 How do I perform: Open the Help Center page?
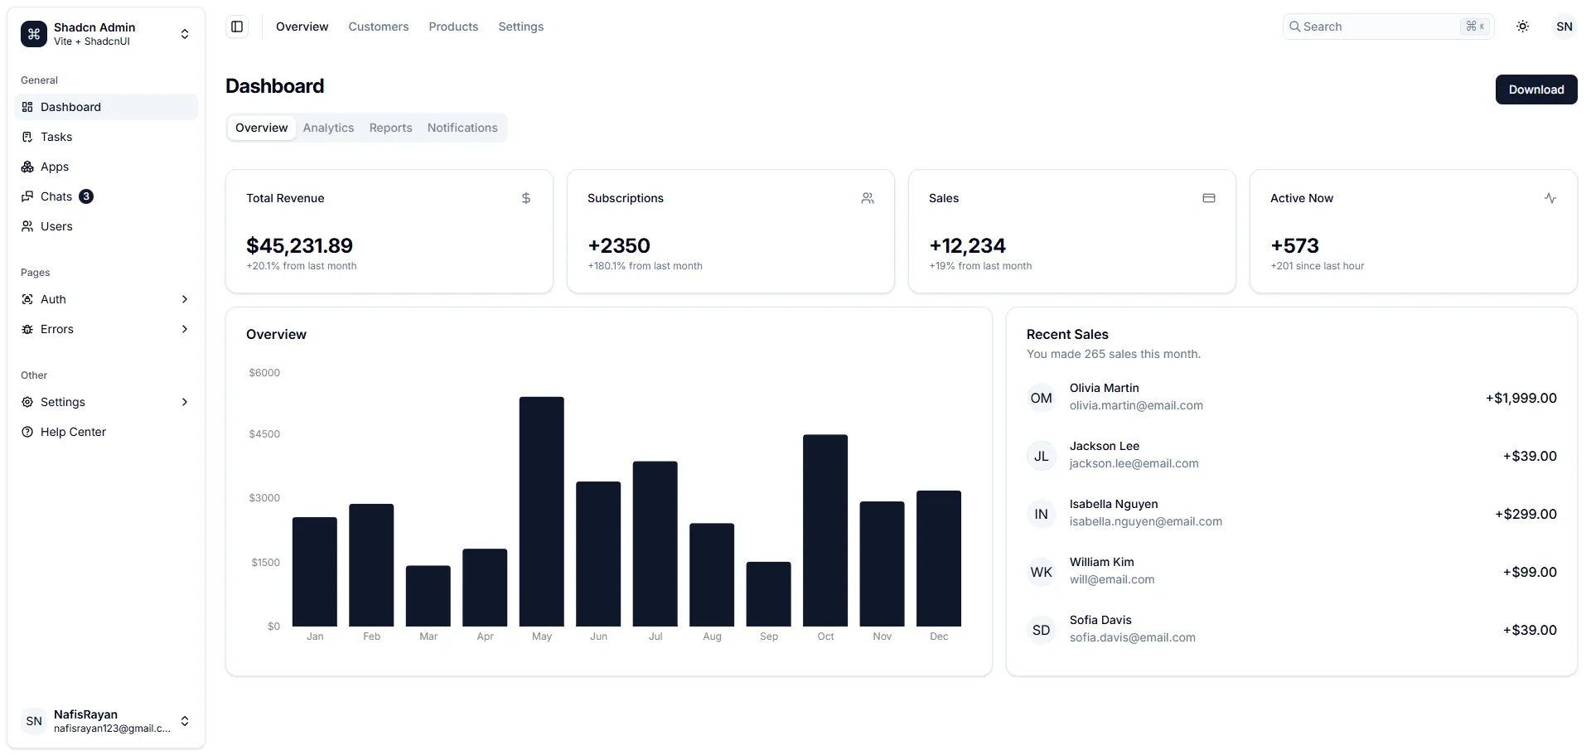[73, 432]
